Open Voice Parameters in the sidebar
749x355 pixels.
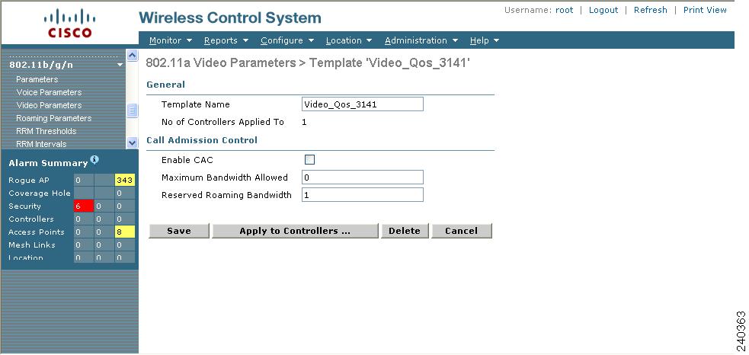coord(49,92)
